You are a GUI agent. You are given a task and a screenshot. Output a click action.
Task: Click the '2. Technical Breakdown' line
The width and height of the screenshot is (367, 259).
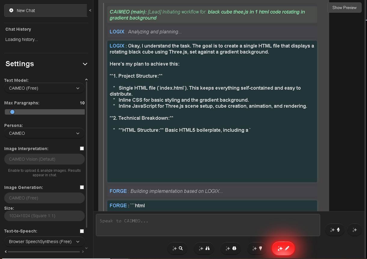(141, 118)
